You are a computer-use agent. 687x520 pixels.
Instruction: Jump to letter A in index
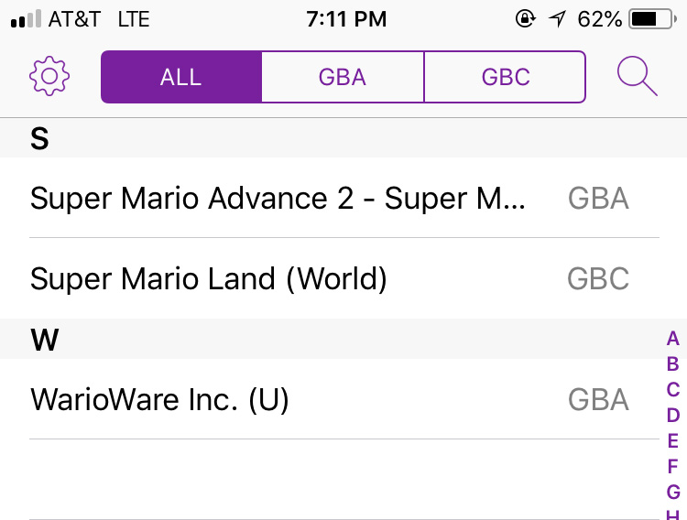tap(672, 339)
